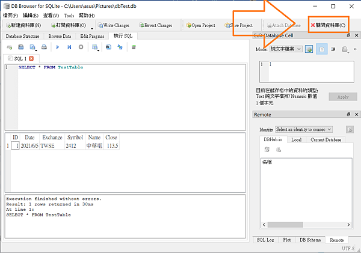Screen dimensions: 361x253
Task: Switch to the Edit Pragmas tab
Action: point(92,36)
